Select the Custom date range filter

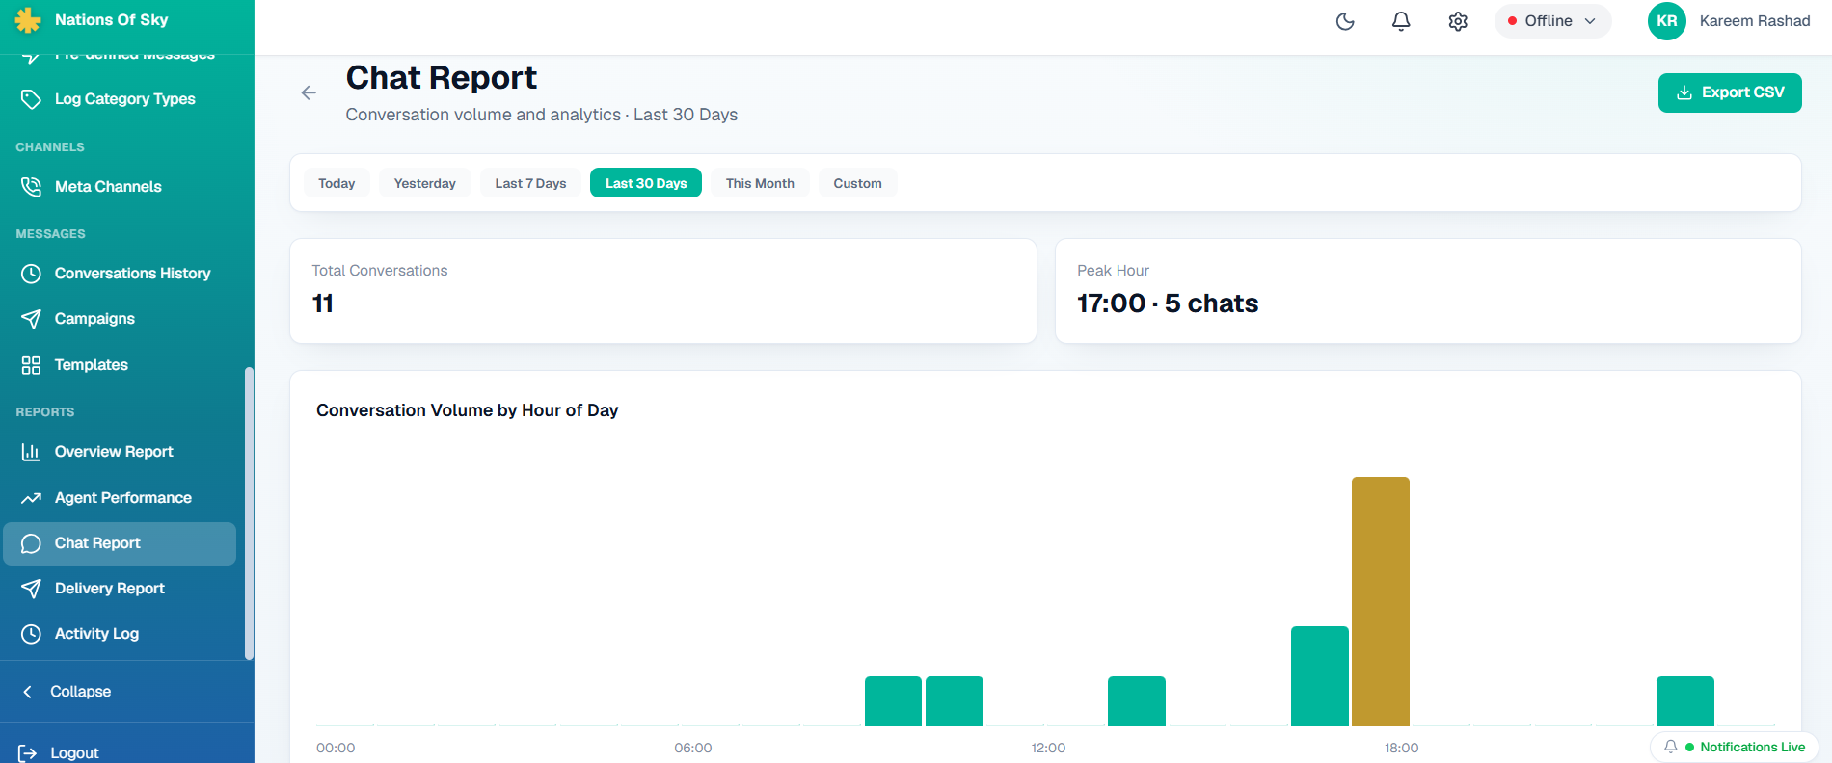click(x=857, y=183)
